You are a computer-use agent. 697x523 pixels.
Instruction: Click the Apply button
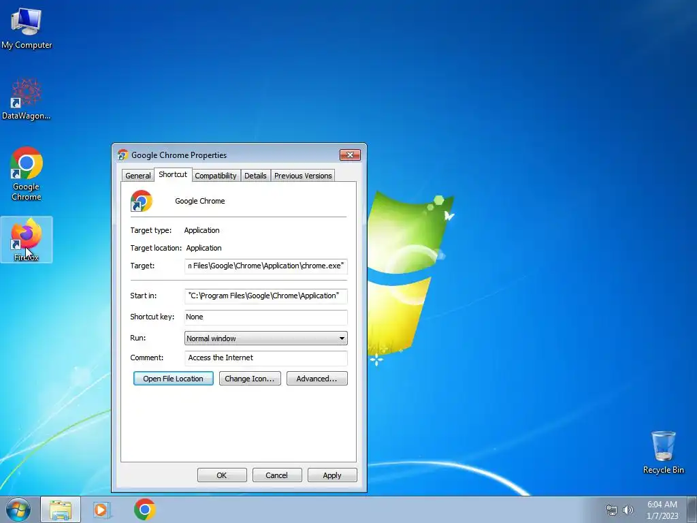click(x=332, y=475)
